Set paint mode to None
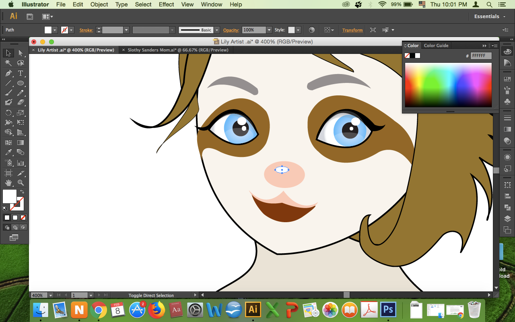Viewport: 515px width, 322px height. [23, 217]
